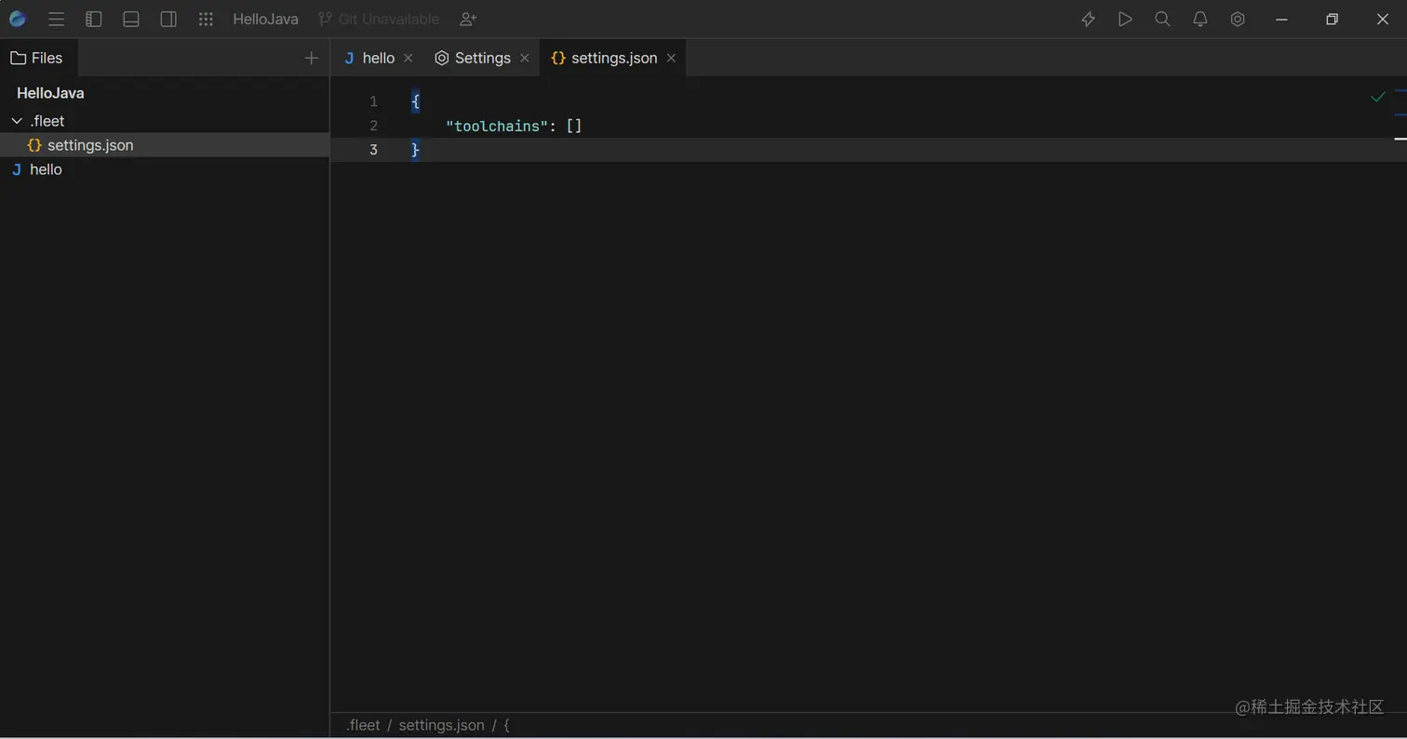Click the brace segment in breadcrumb bar
The image size is (1407, 739).
click(x=506, y=725)
